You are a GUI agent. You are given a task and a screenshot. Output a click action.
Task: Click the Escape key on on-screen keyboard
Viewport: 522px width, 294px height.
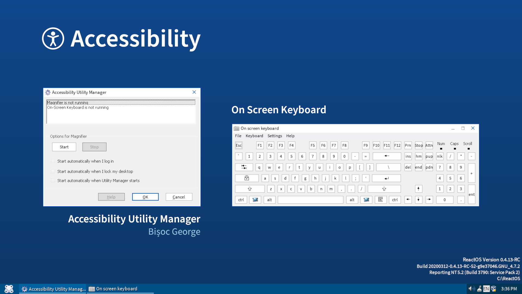pos(238,145)
